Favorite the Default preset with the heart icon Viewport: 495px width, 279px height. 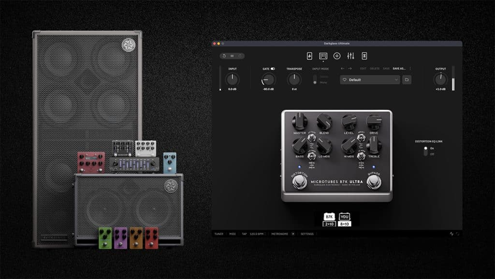(345, 79)
